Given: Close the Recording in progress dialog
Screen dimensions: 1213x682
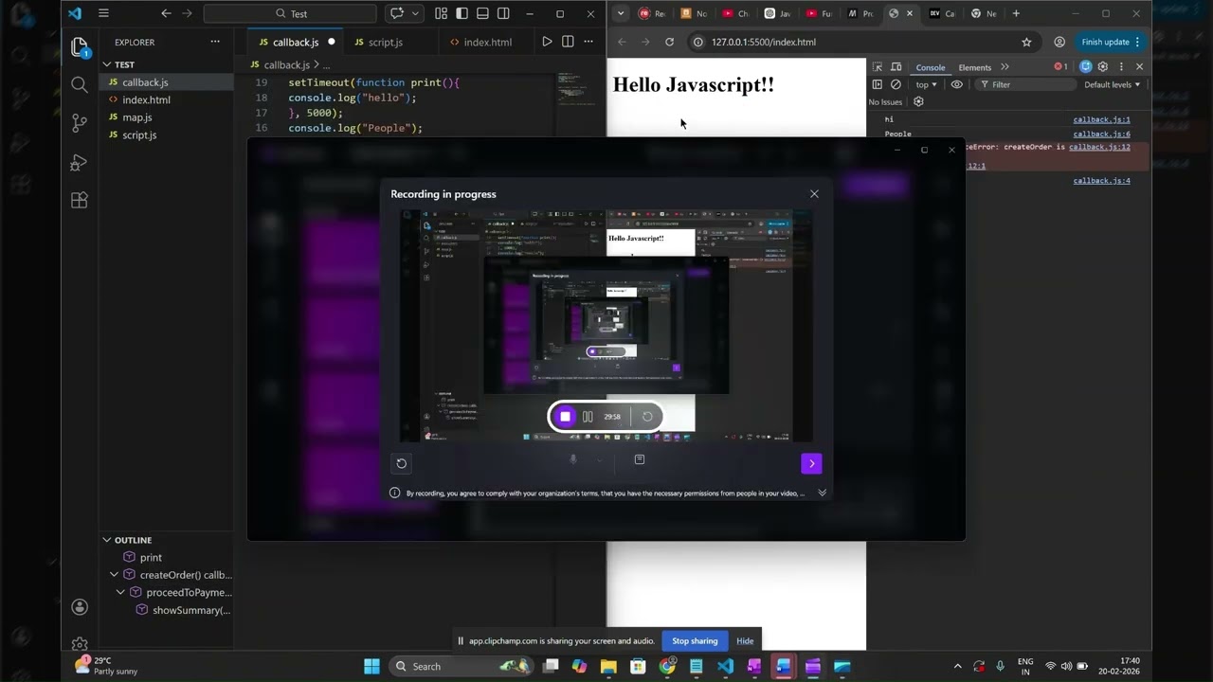Looking at the screenshot, I should 814,194.
